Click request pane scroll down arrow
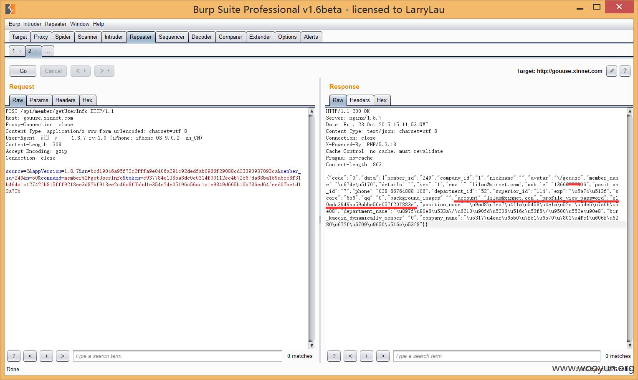Viewport: 638px width, 380px height. pos(311,345)
